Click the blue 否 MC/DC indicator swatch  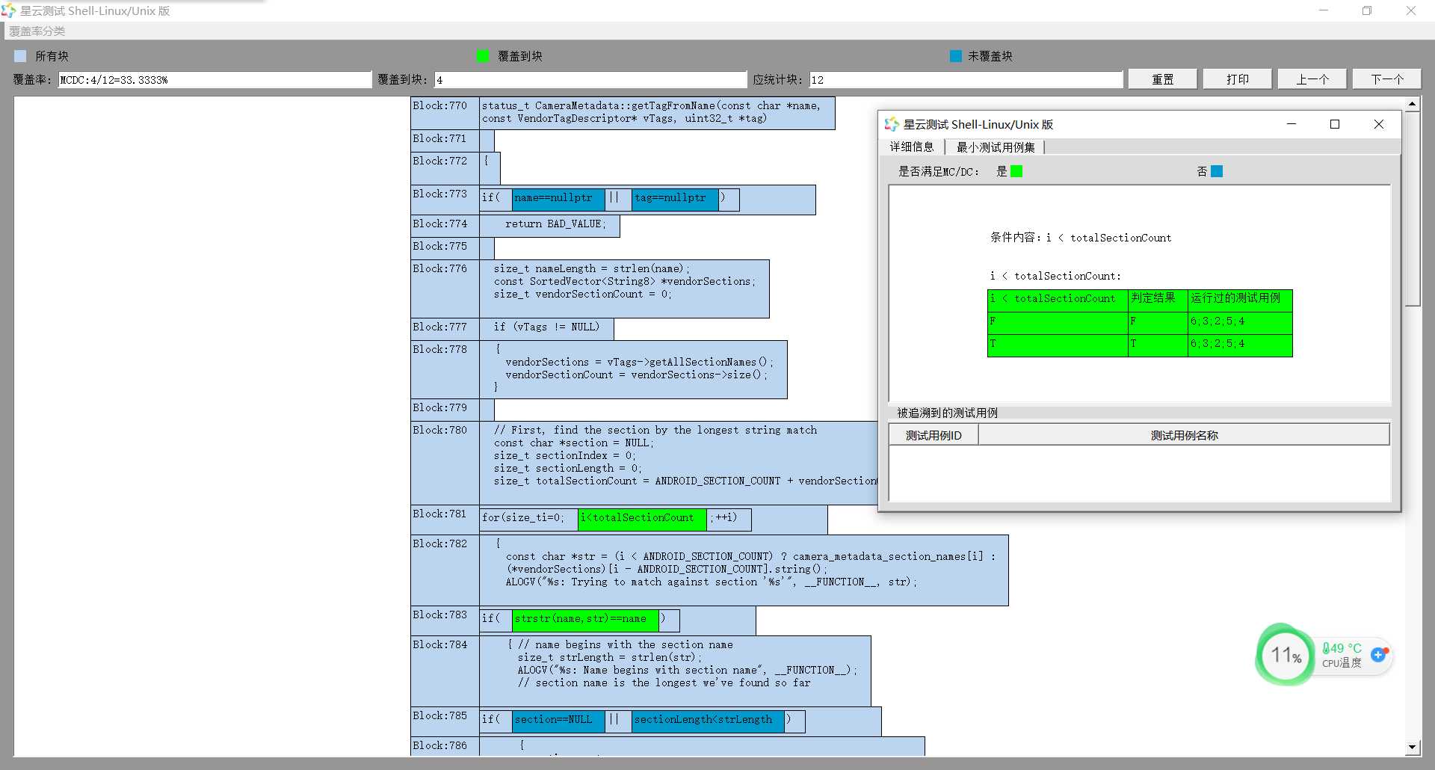coord(1217,171)
